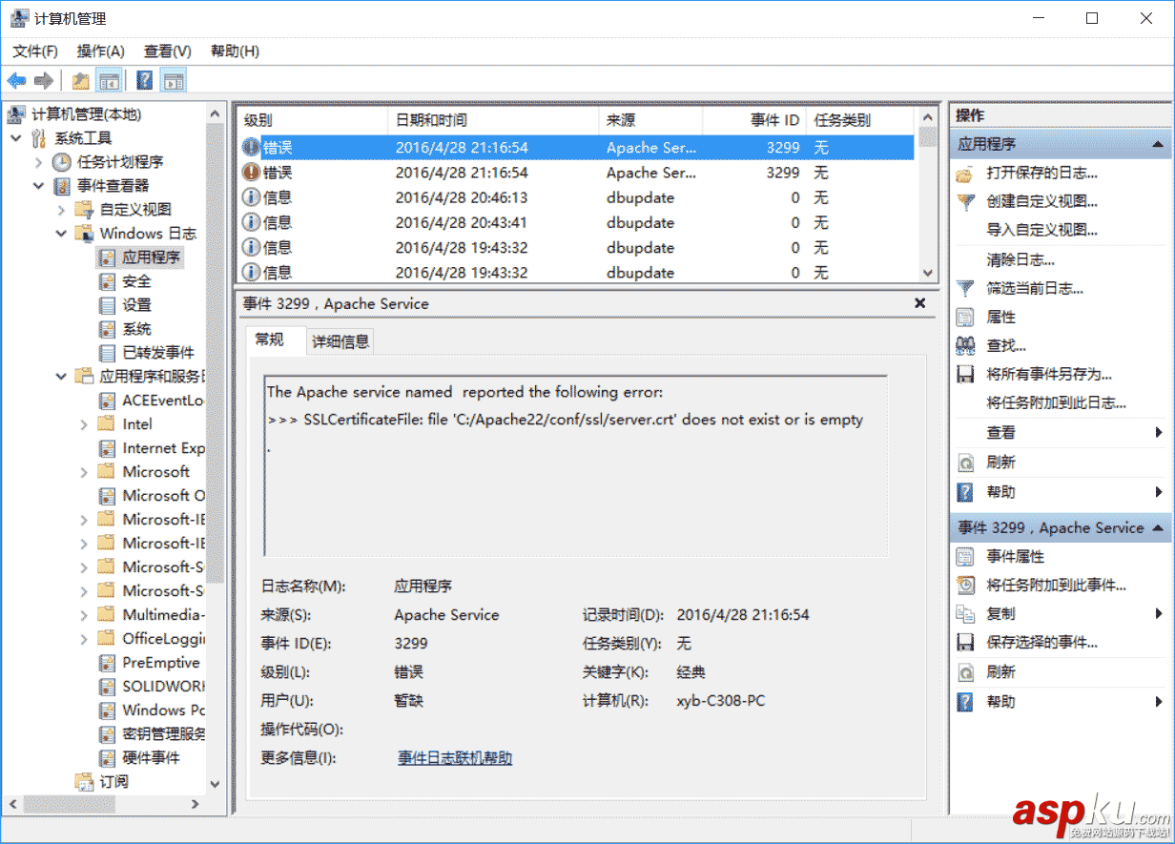
Task: Select the dbupdate event at 20:46:13
Action: click(x=575, y=197)
